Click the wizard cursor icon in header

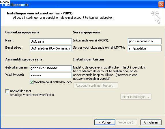156,17
